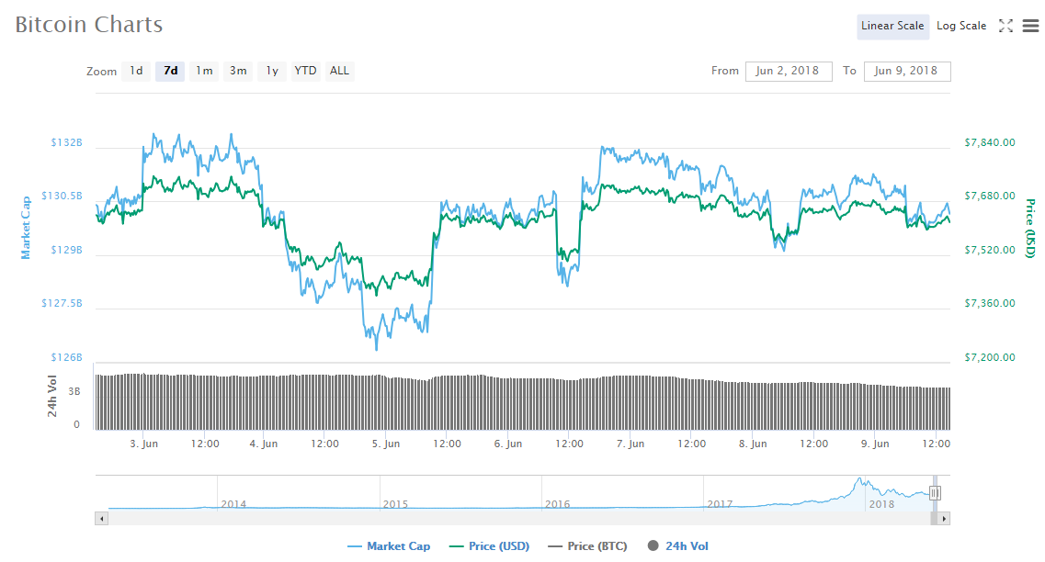
Task: Click the $7,360.00 axis label
Action: [x=990, y=303]
